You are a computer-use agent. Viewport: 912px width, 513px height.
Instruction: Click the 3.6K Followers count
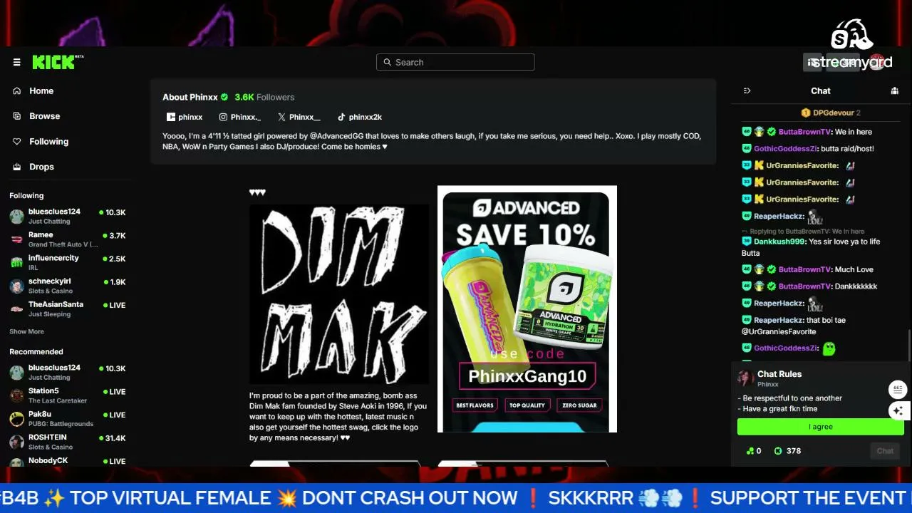[264, 97]
